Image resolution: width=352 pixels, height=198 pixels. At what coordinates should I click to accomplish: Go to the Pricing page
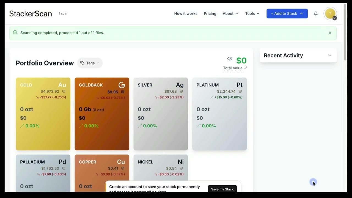[x=210, y=13]
